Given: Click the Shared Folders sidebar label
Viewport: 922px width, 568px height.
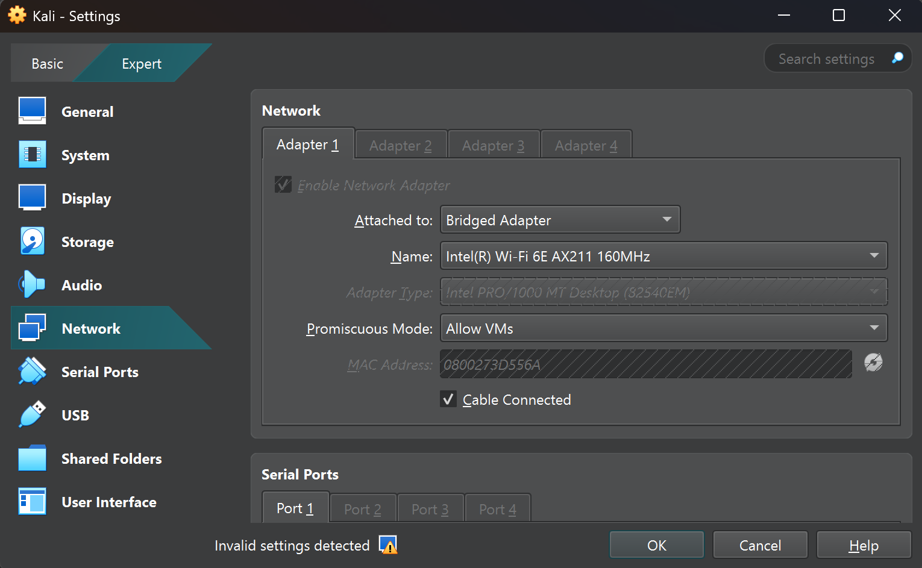Looking at the screenshot, I should [111, 459].
